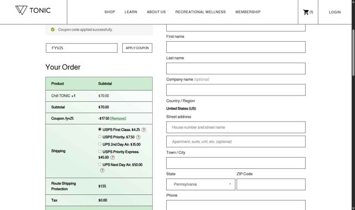
Task: Click the Route Shipping Protection label
Action: 63,186
